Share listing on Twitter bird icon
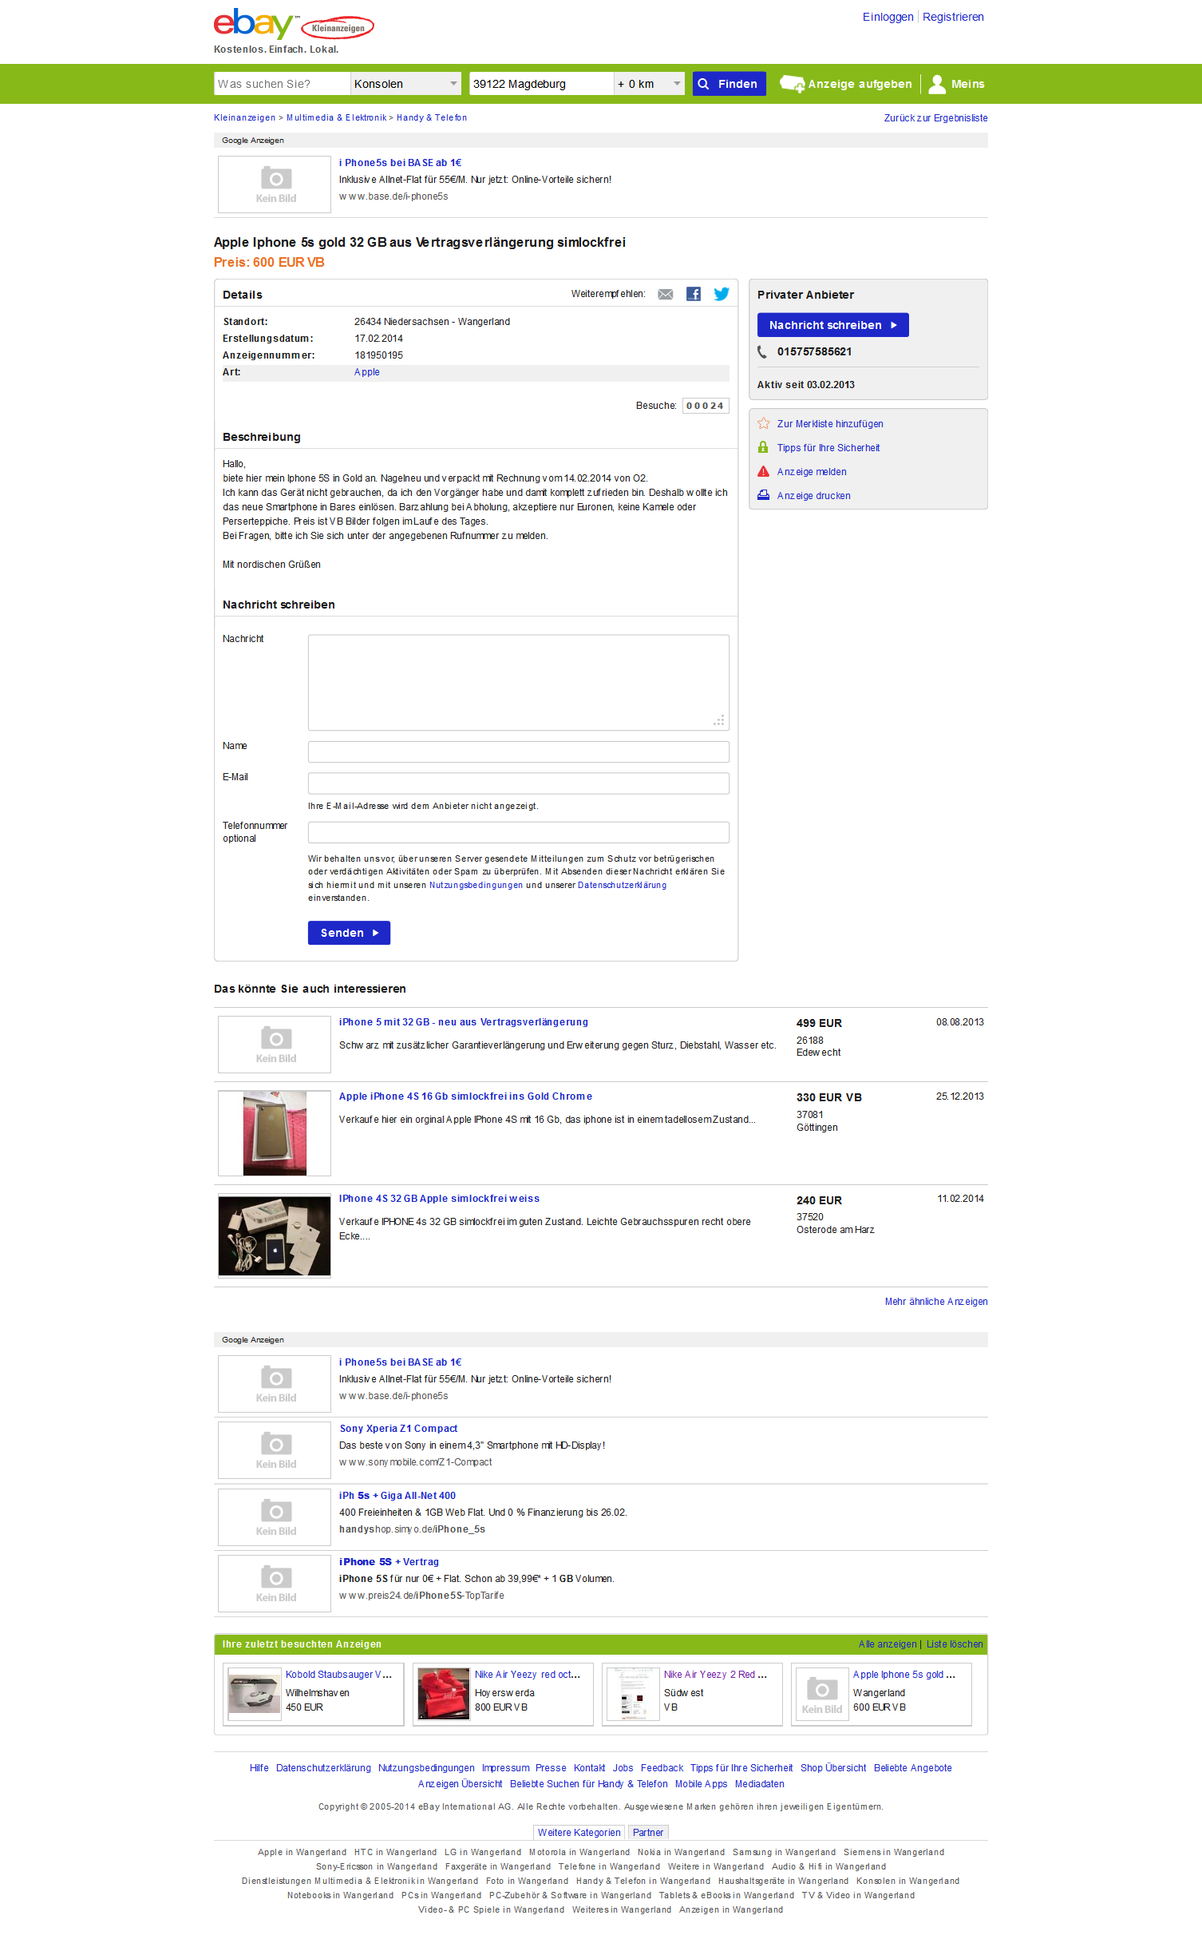The height and width of the screenshot is (1943, 1202). point(722,294)
